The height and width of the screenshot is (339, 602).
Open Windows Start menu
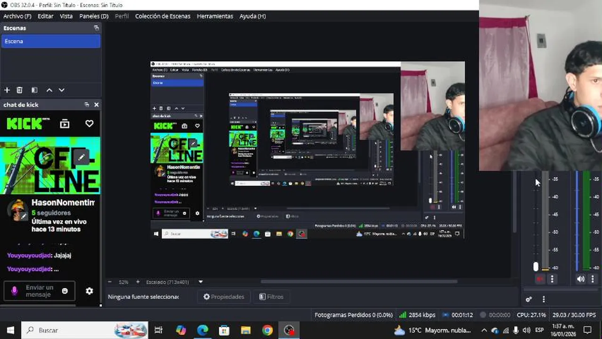tap(10, 330)
